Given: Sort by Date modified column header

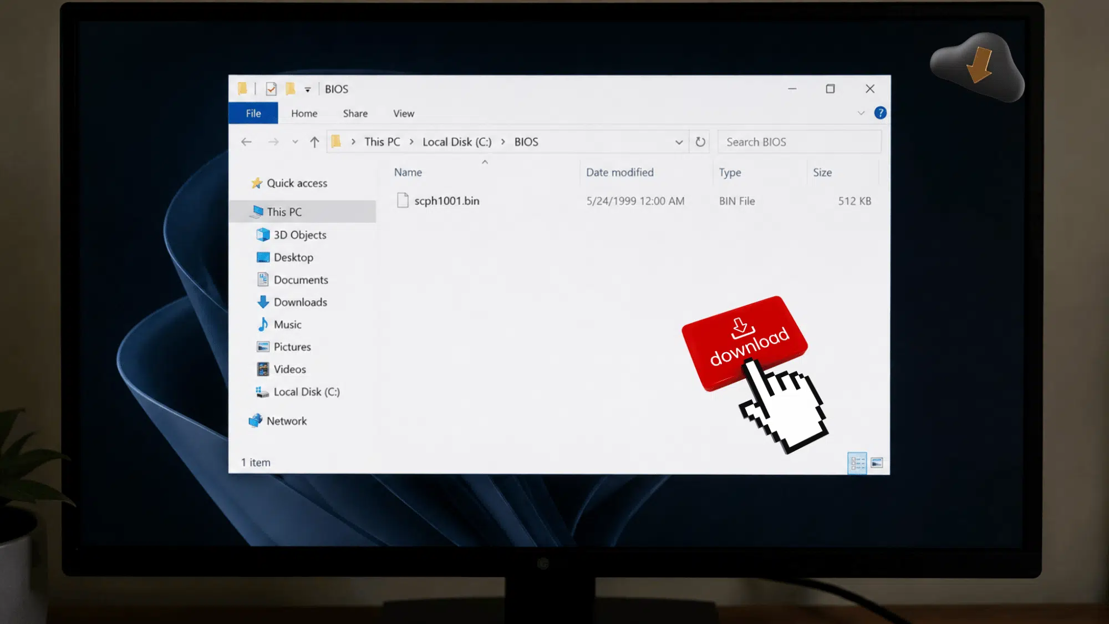Looking at the screenshot, I should point(620,173).
